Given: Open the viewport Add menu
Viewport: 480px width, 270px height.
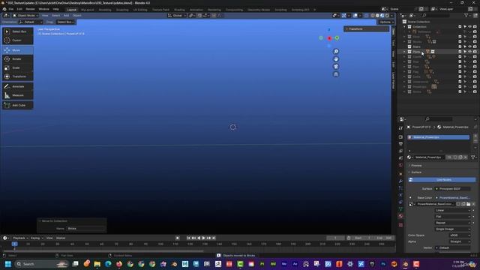Looking at the screenshot, I should point(66,15).
